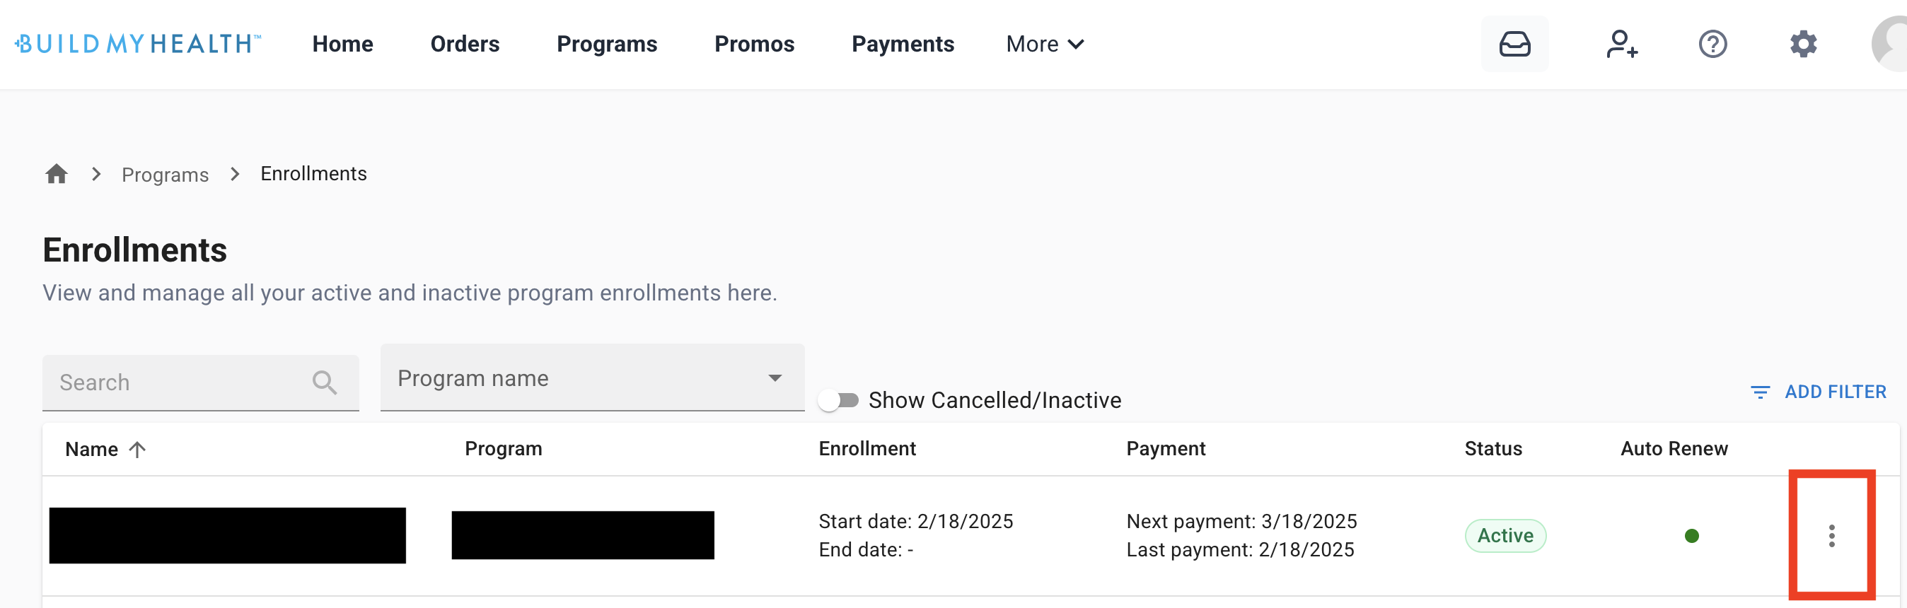Image resolution: width=1907 pixels, height=608 pixels.
Task: Toggle Show Cancelled/Inactive switch
Action: tap(838, 400)
